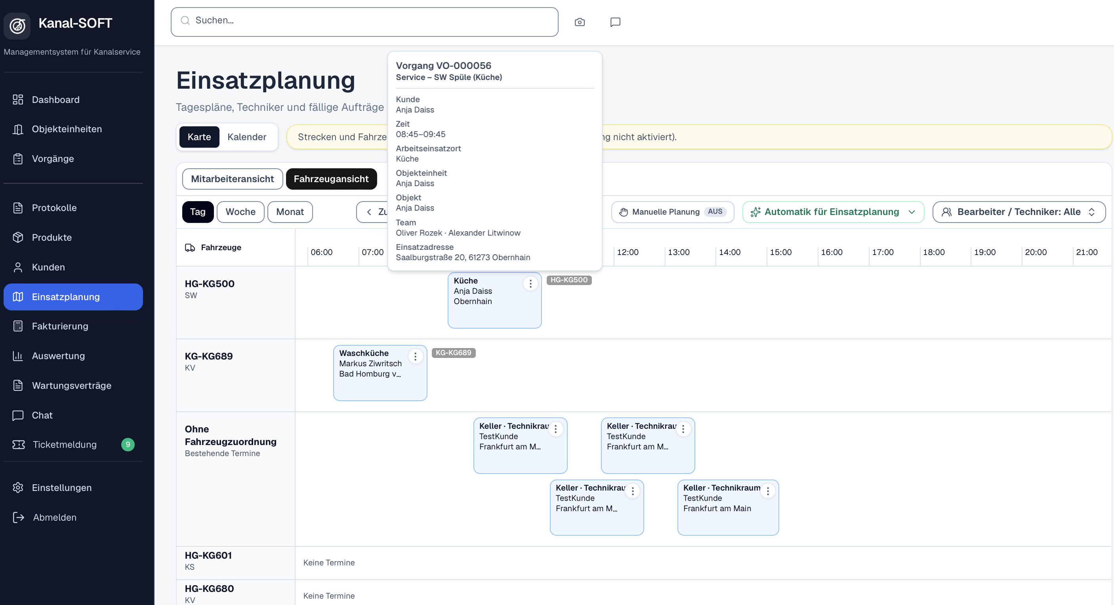Screen dimensions: 1114x605
Task: Open the Küche Anja Daiss Obernhain appointment
Action: pos(494,301)
